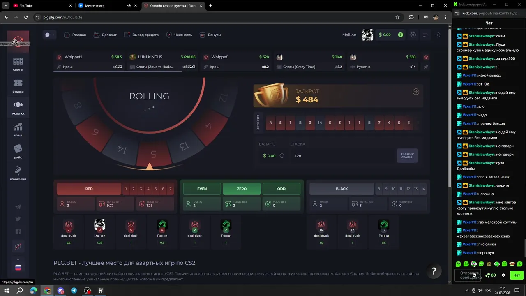Bet on RED

(x=89, y=189)
